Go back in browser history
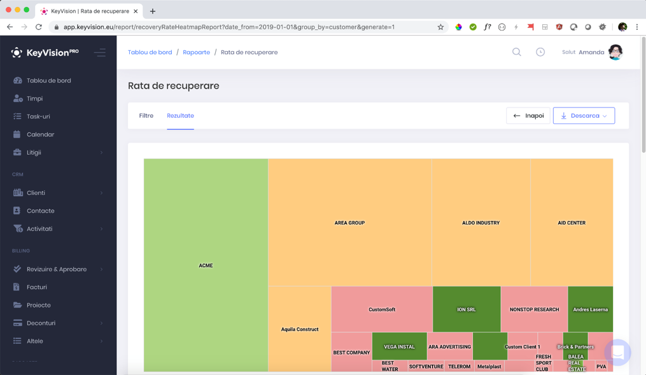The width and height of the screenshot is (646, 375). (10, 27)
